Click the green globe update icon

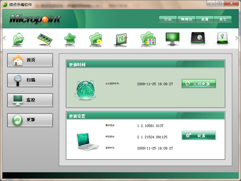pyautogui.click(x=85, y=90)
